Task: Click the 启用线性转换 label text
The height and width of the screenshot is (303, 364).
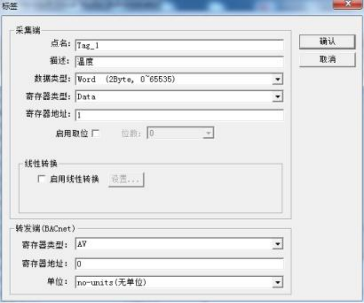Action: click(74, 179)
